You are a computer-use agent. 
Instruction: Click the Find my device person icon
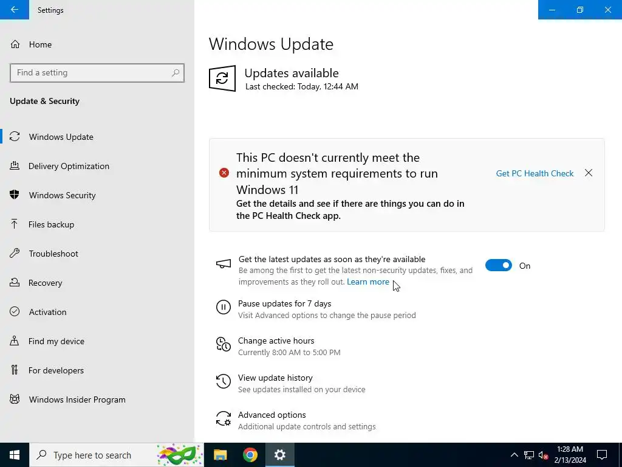coord(15,341)
